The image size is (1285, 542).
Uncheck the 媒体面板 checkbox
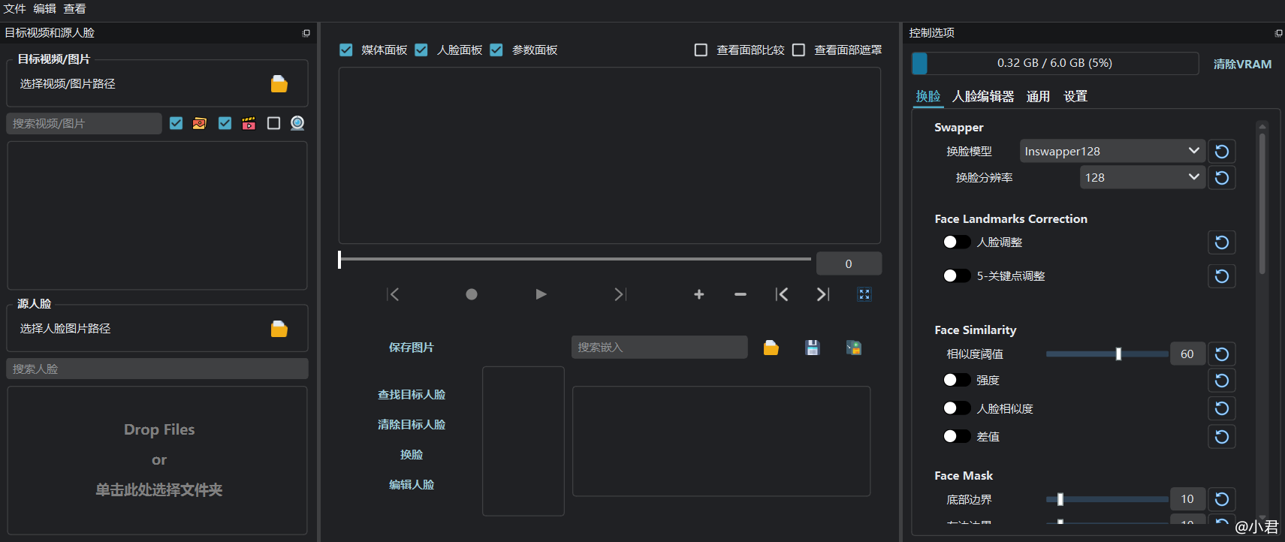[x=346, y=50]
